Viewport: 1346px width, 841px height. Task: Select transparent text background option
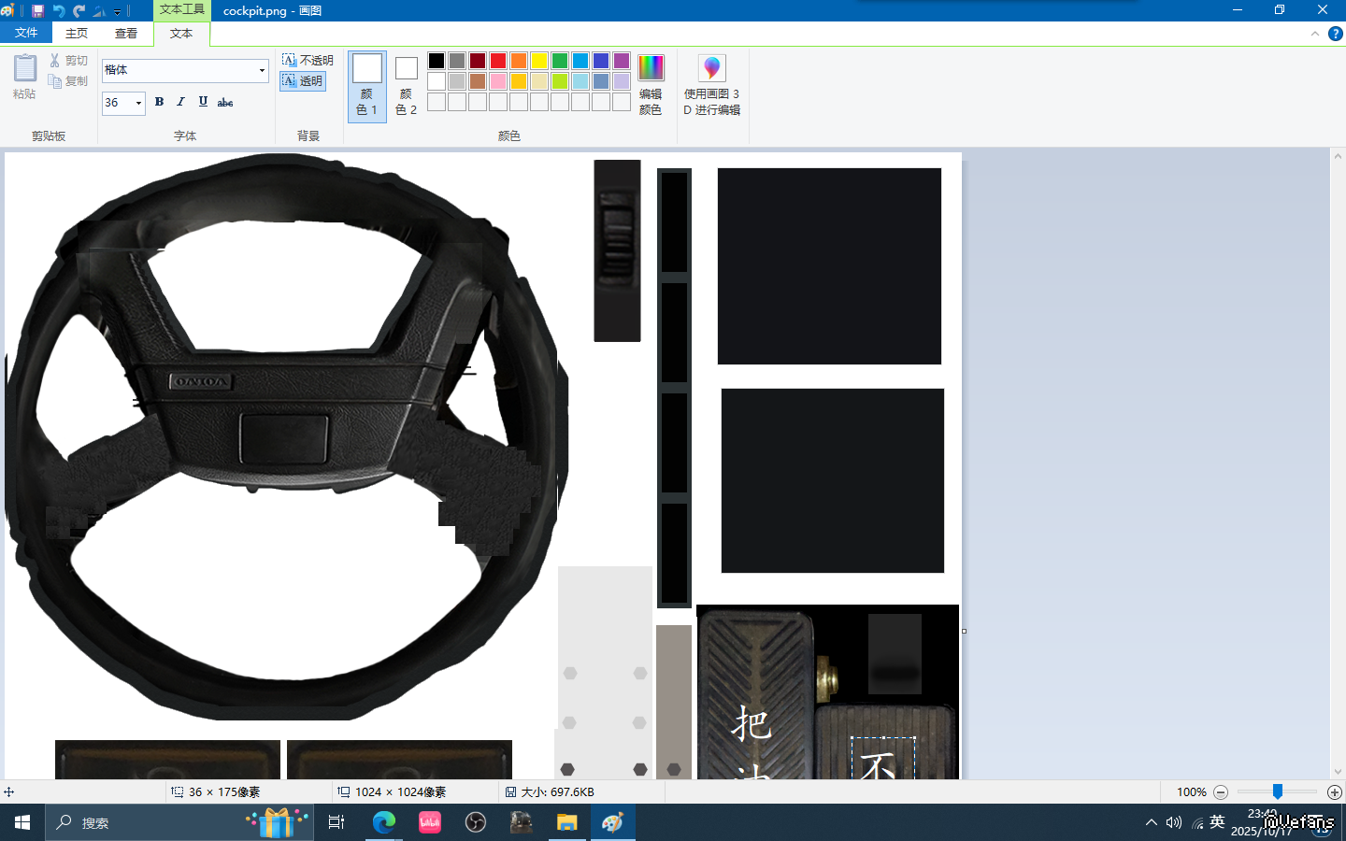pyautogui.click(x=304, y=81)
